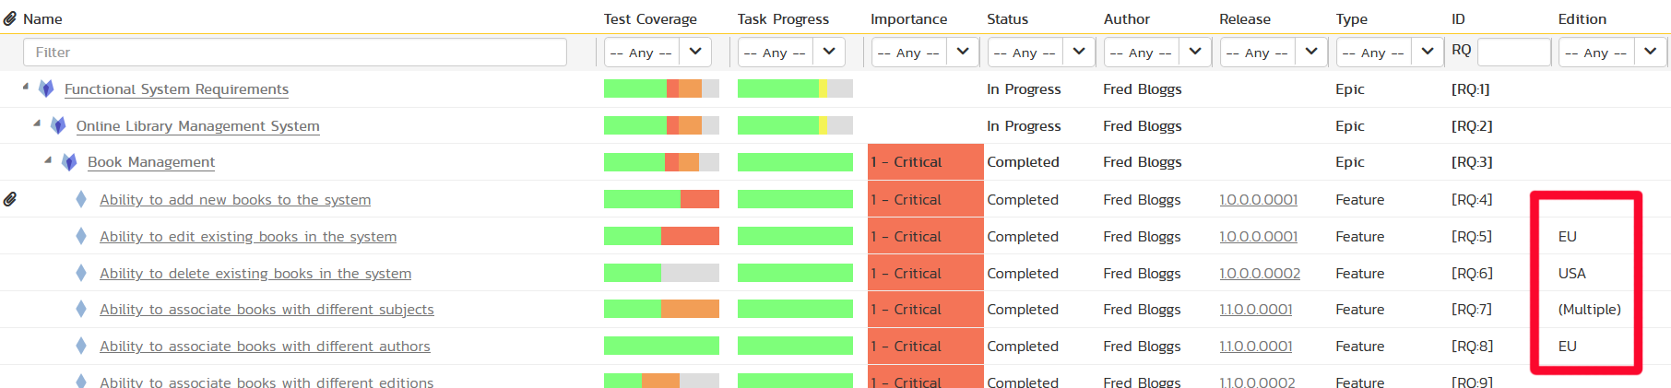Image resolution: width=1671 pixels, height=388 pixels.
Task: Click the attachment icon beside RQ:4 row
Action: [10, 199]
